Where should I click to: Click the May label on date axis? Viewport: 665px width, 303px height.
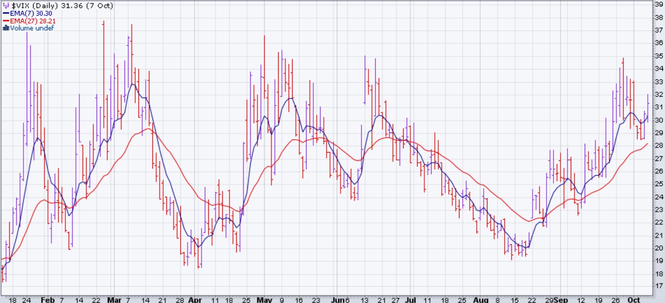[264, 299]
